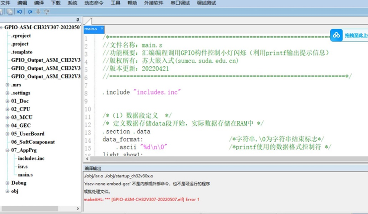Expand the Debug folder node
Screen dimensions: 368x214
coord(7,183)
